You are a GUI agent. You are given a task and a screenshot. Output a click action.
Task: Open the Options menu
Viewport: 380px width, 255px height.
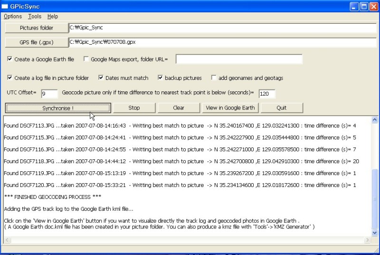[x=13, y=17]
